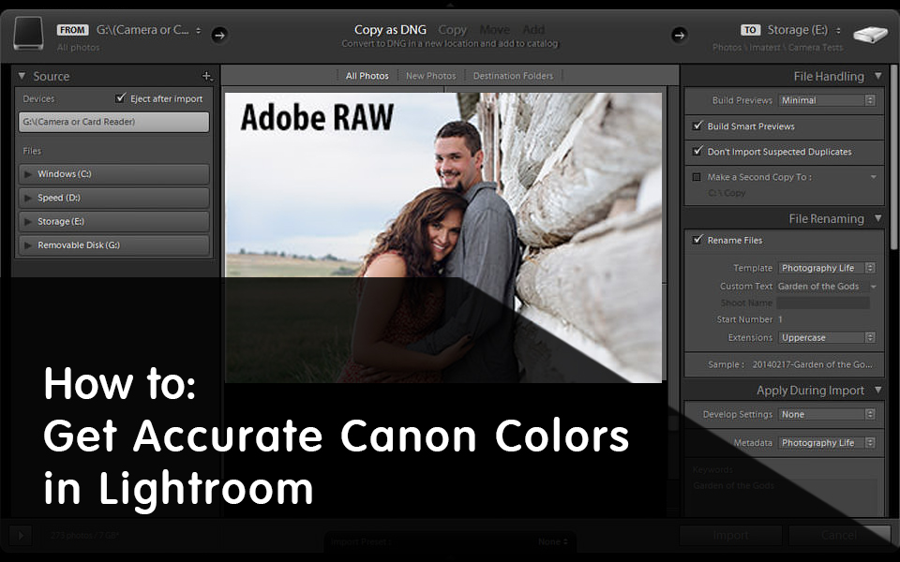Click the circular arrow next to the TO destination
The width and height of the screenshot is (900, 562).
click(x=679, y=34)
